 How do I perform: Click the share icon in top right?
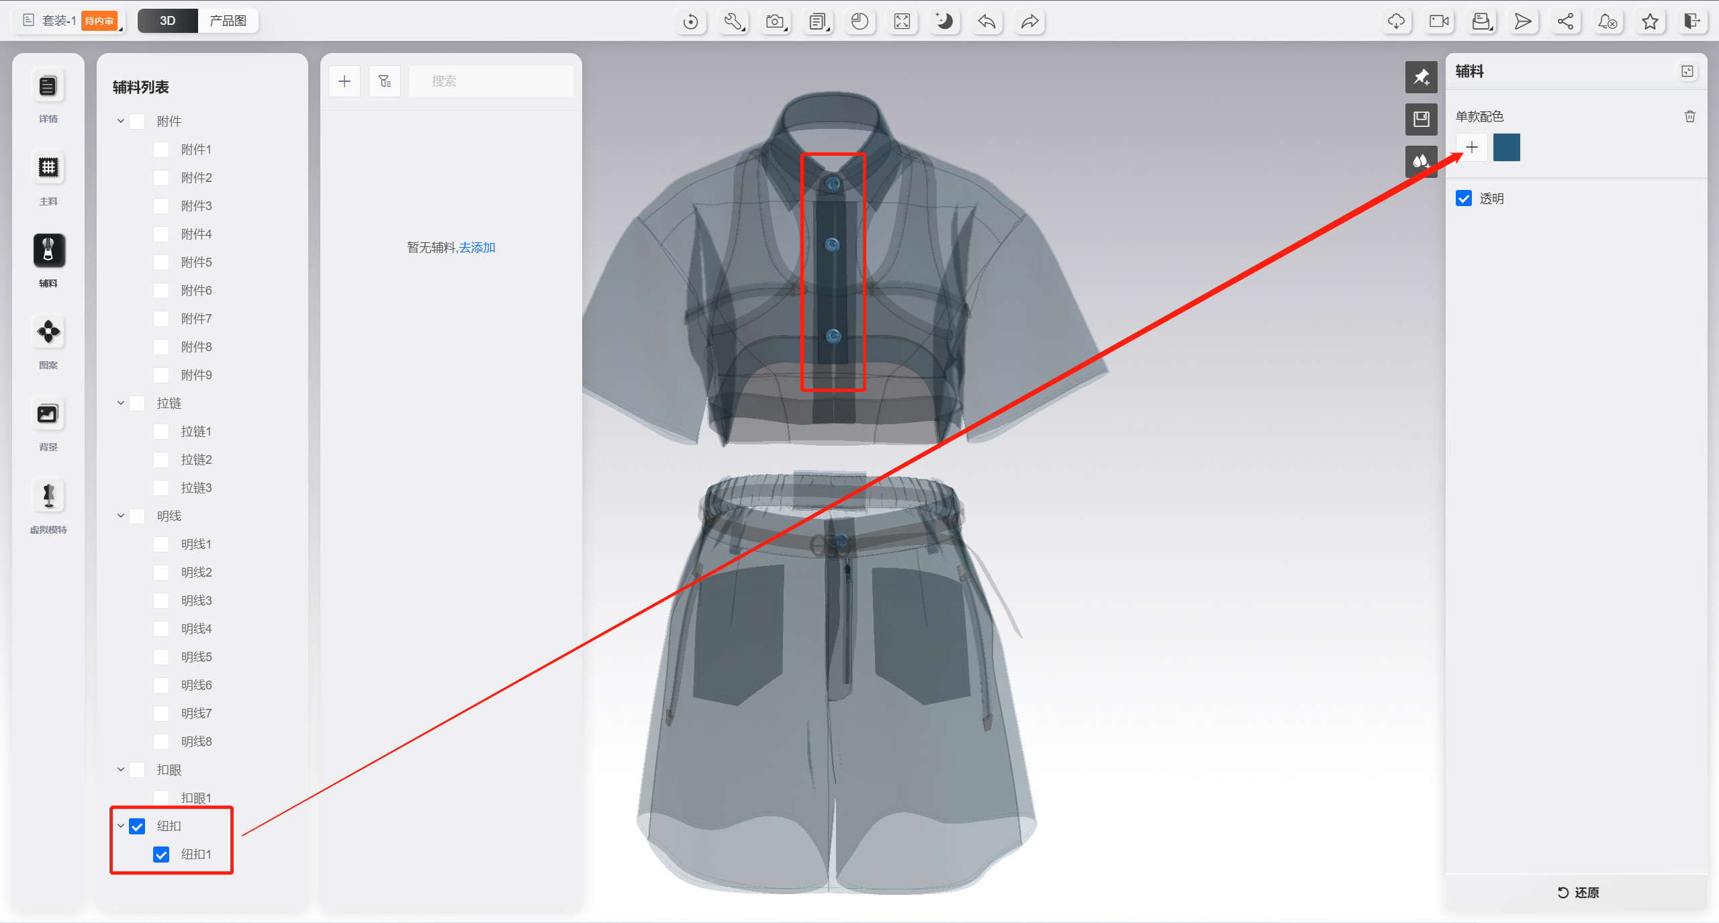click(1565, 21)
